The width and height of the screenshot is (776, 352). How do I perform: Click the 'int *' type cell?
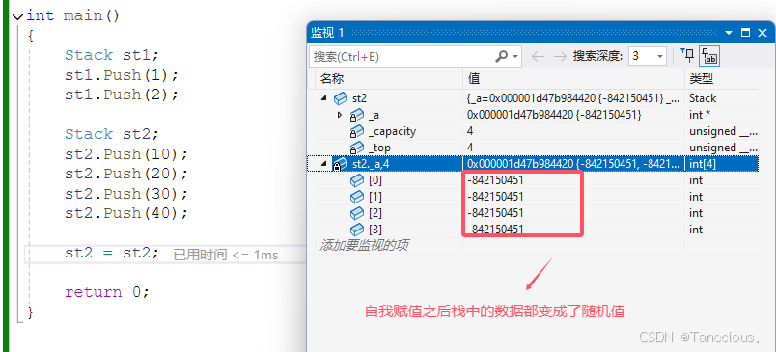(700, 115)
